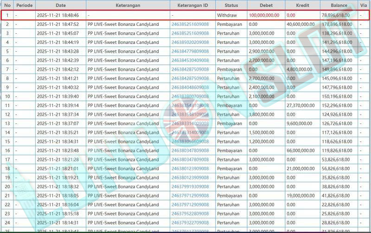Click the date 2025-11-21 18:48:46
Image resolution: width=371 pixels, height=233 pixels.
click(58, 15)
